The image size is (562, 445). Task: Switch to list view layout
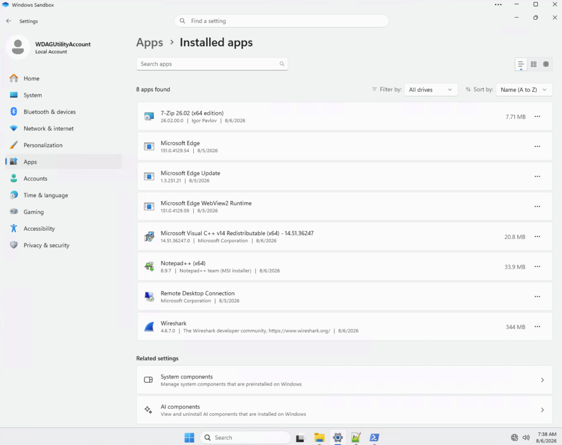(521, 64)
